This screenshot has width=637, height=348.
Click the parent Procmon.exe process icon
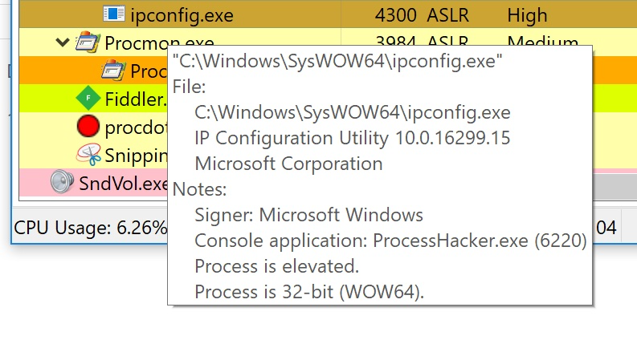(x=88, y=42)
